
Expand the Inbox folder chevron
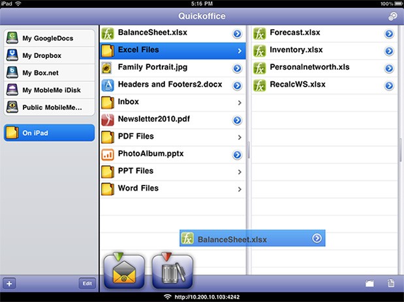click(240, 103)
